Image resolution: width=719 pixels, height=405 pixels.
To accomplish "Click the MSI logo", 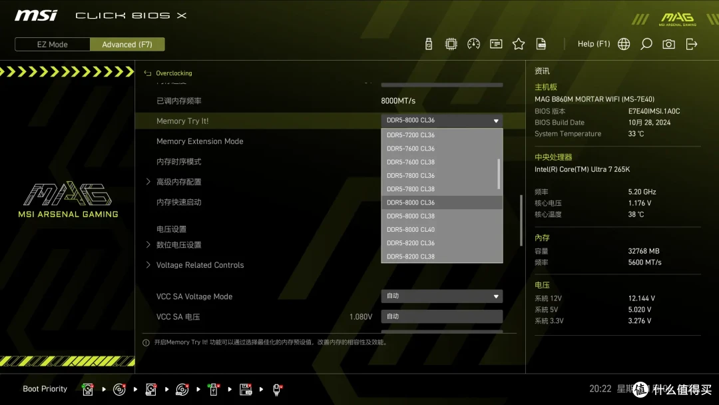I will coord(36,15).
